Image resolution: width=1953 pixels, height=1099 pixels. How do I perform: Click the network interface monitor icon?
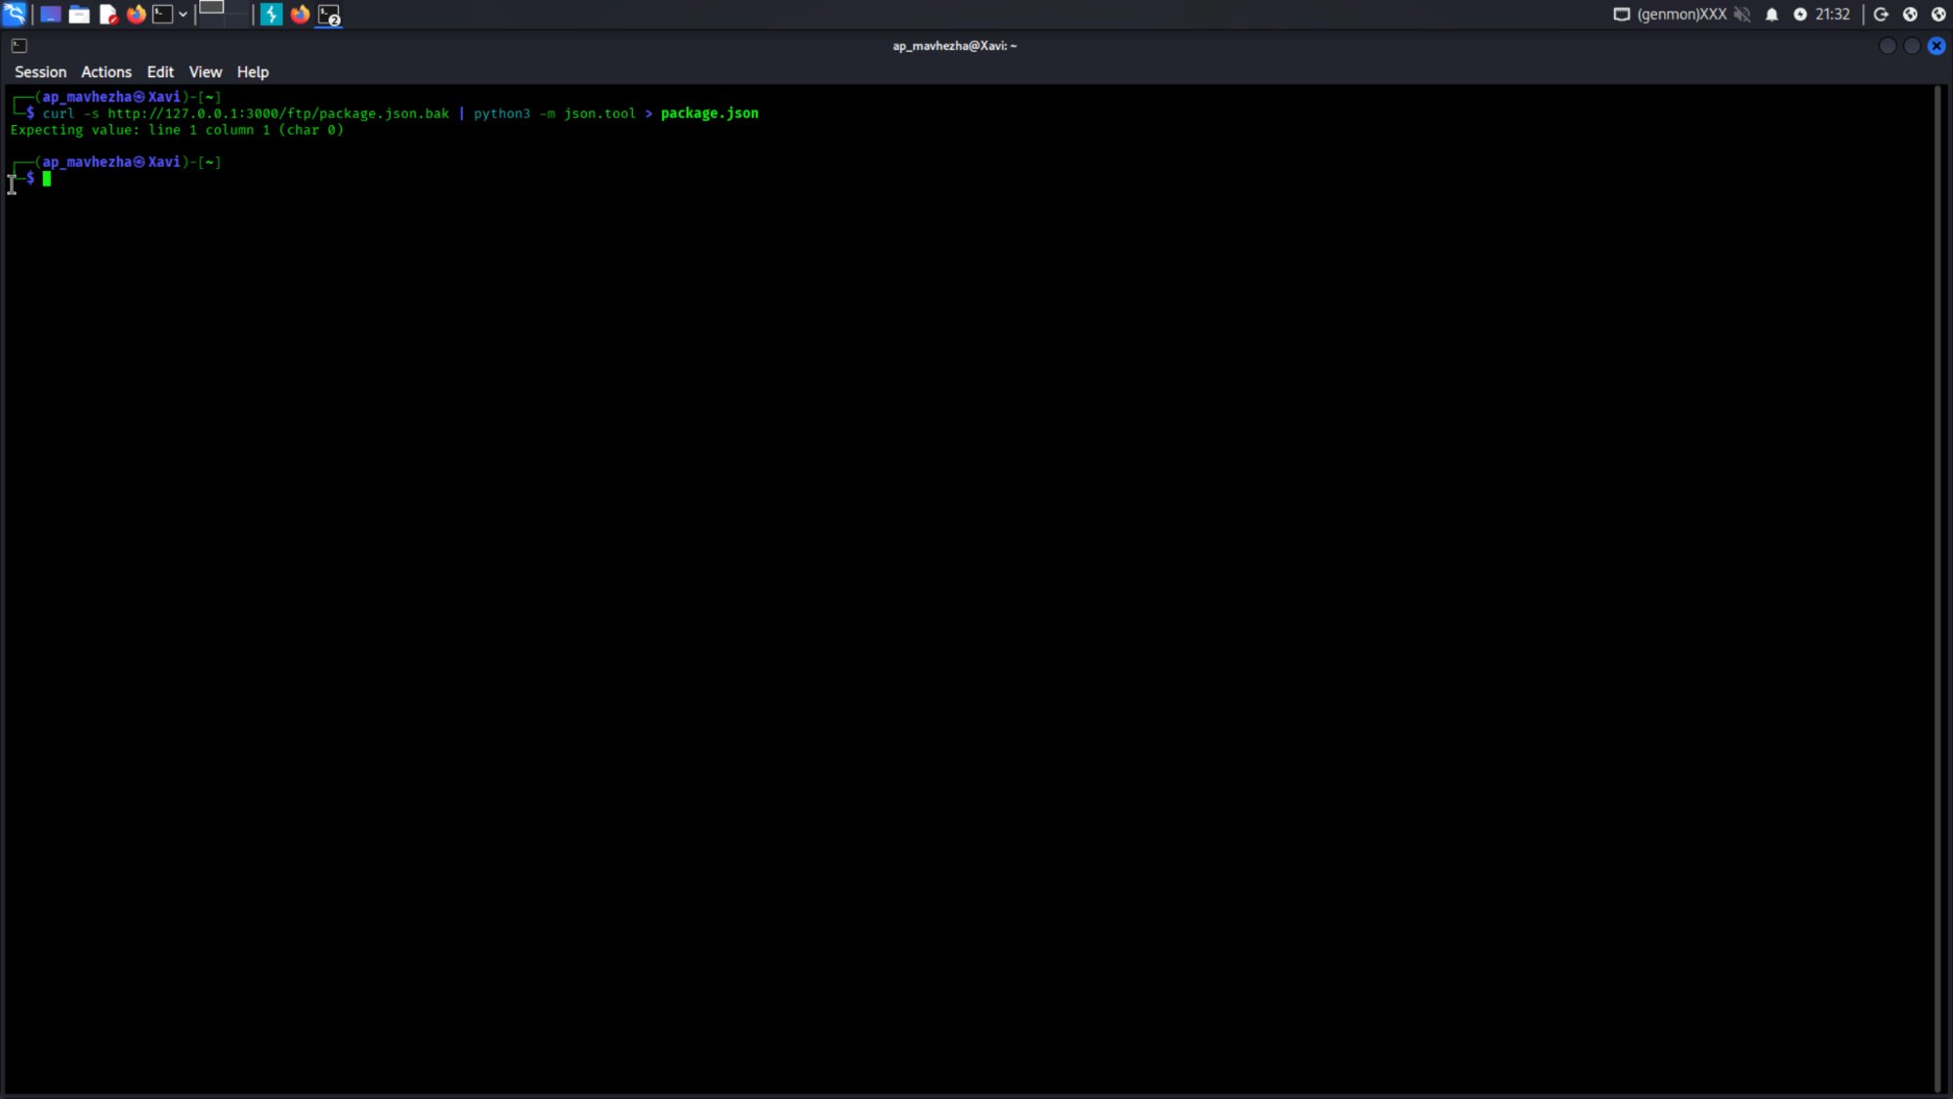pos(1621,15)
